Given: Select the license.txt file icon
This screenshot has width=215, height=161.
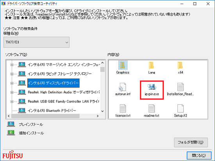Looking at the screenshot, I should (x=123, y=108).
